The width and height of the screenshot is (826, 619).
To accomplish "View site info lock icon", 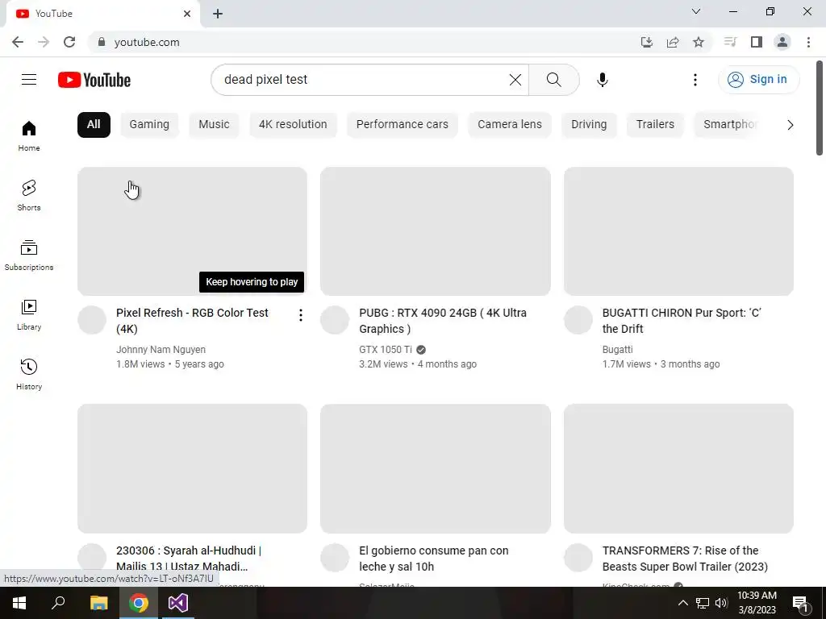I will pyautogui.click(x=102, y=42).
